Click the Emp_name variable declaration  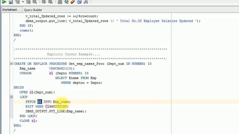27,68
